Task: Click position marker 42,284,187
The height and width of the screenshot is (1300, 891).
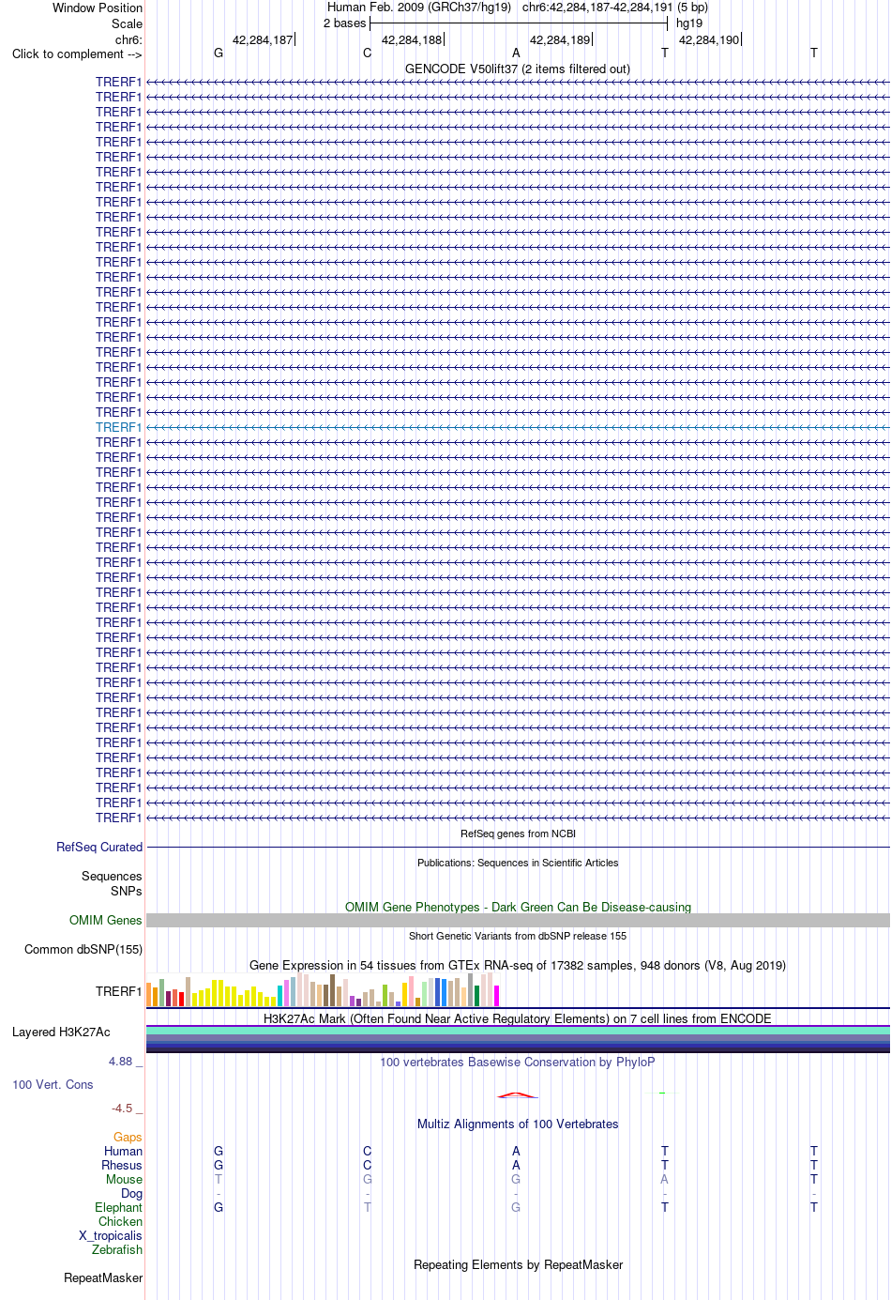Action: 263,39
